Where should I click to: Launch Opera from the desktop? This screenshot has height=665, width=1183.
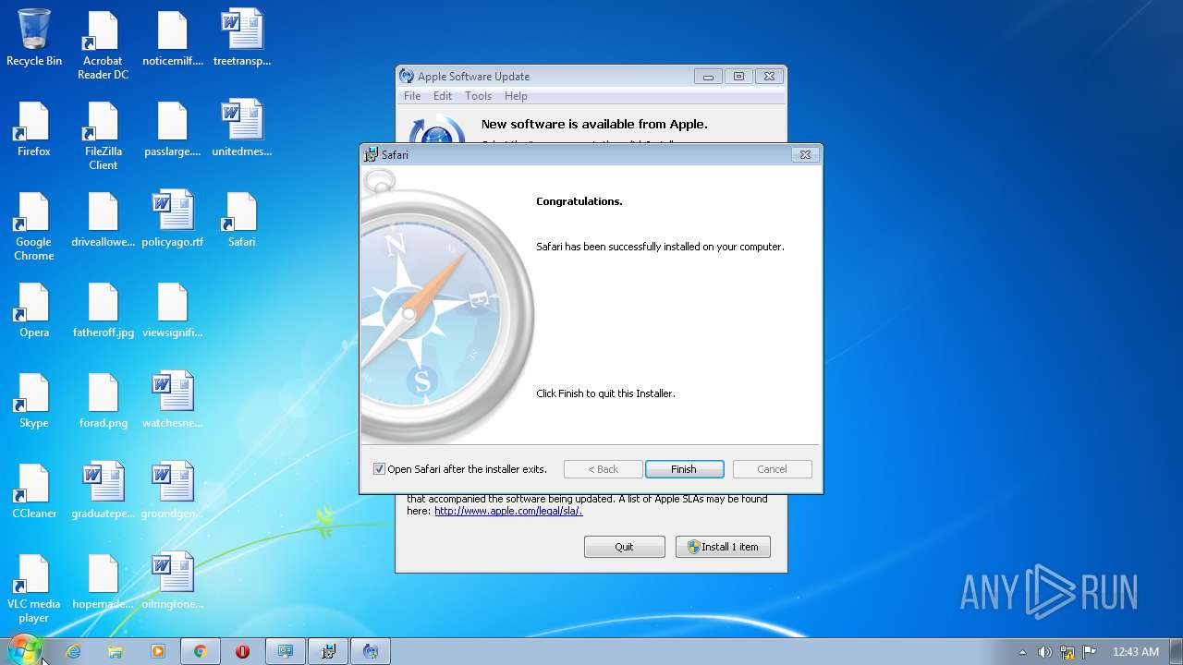coord(34,309)
